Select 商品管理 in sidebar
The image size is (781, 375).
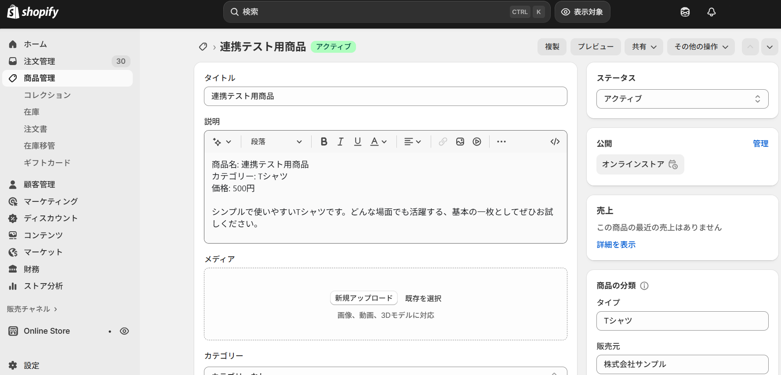point(68,78)
